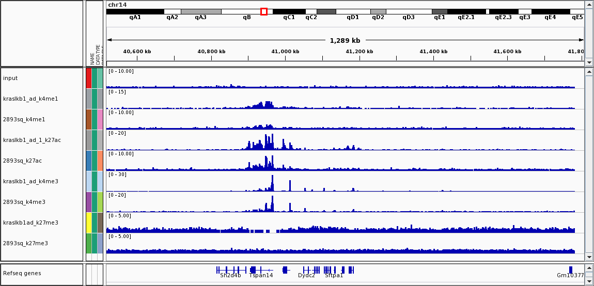This screenshot has width=594, height=286.
Task: Jump to qE2.1 band on ideogram
Action: pyautogui.click(x=466, y=11)
